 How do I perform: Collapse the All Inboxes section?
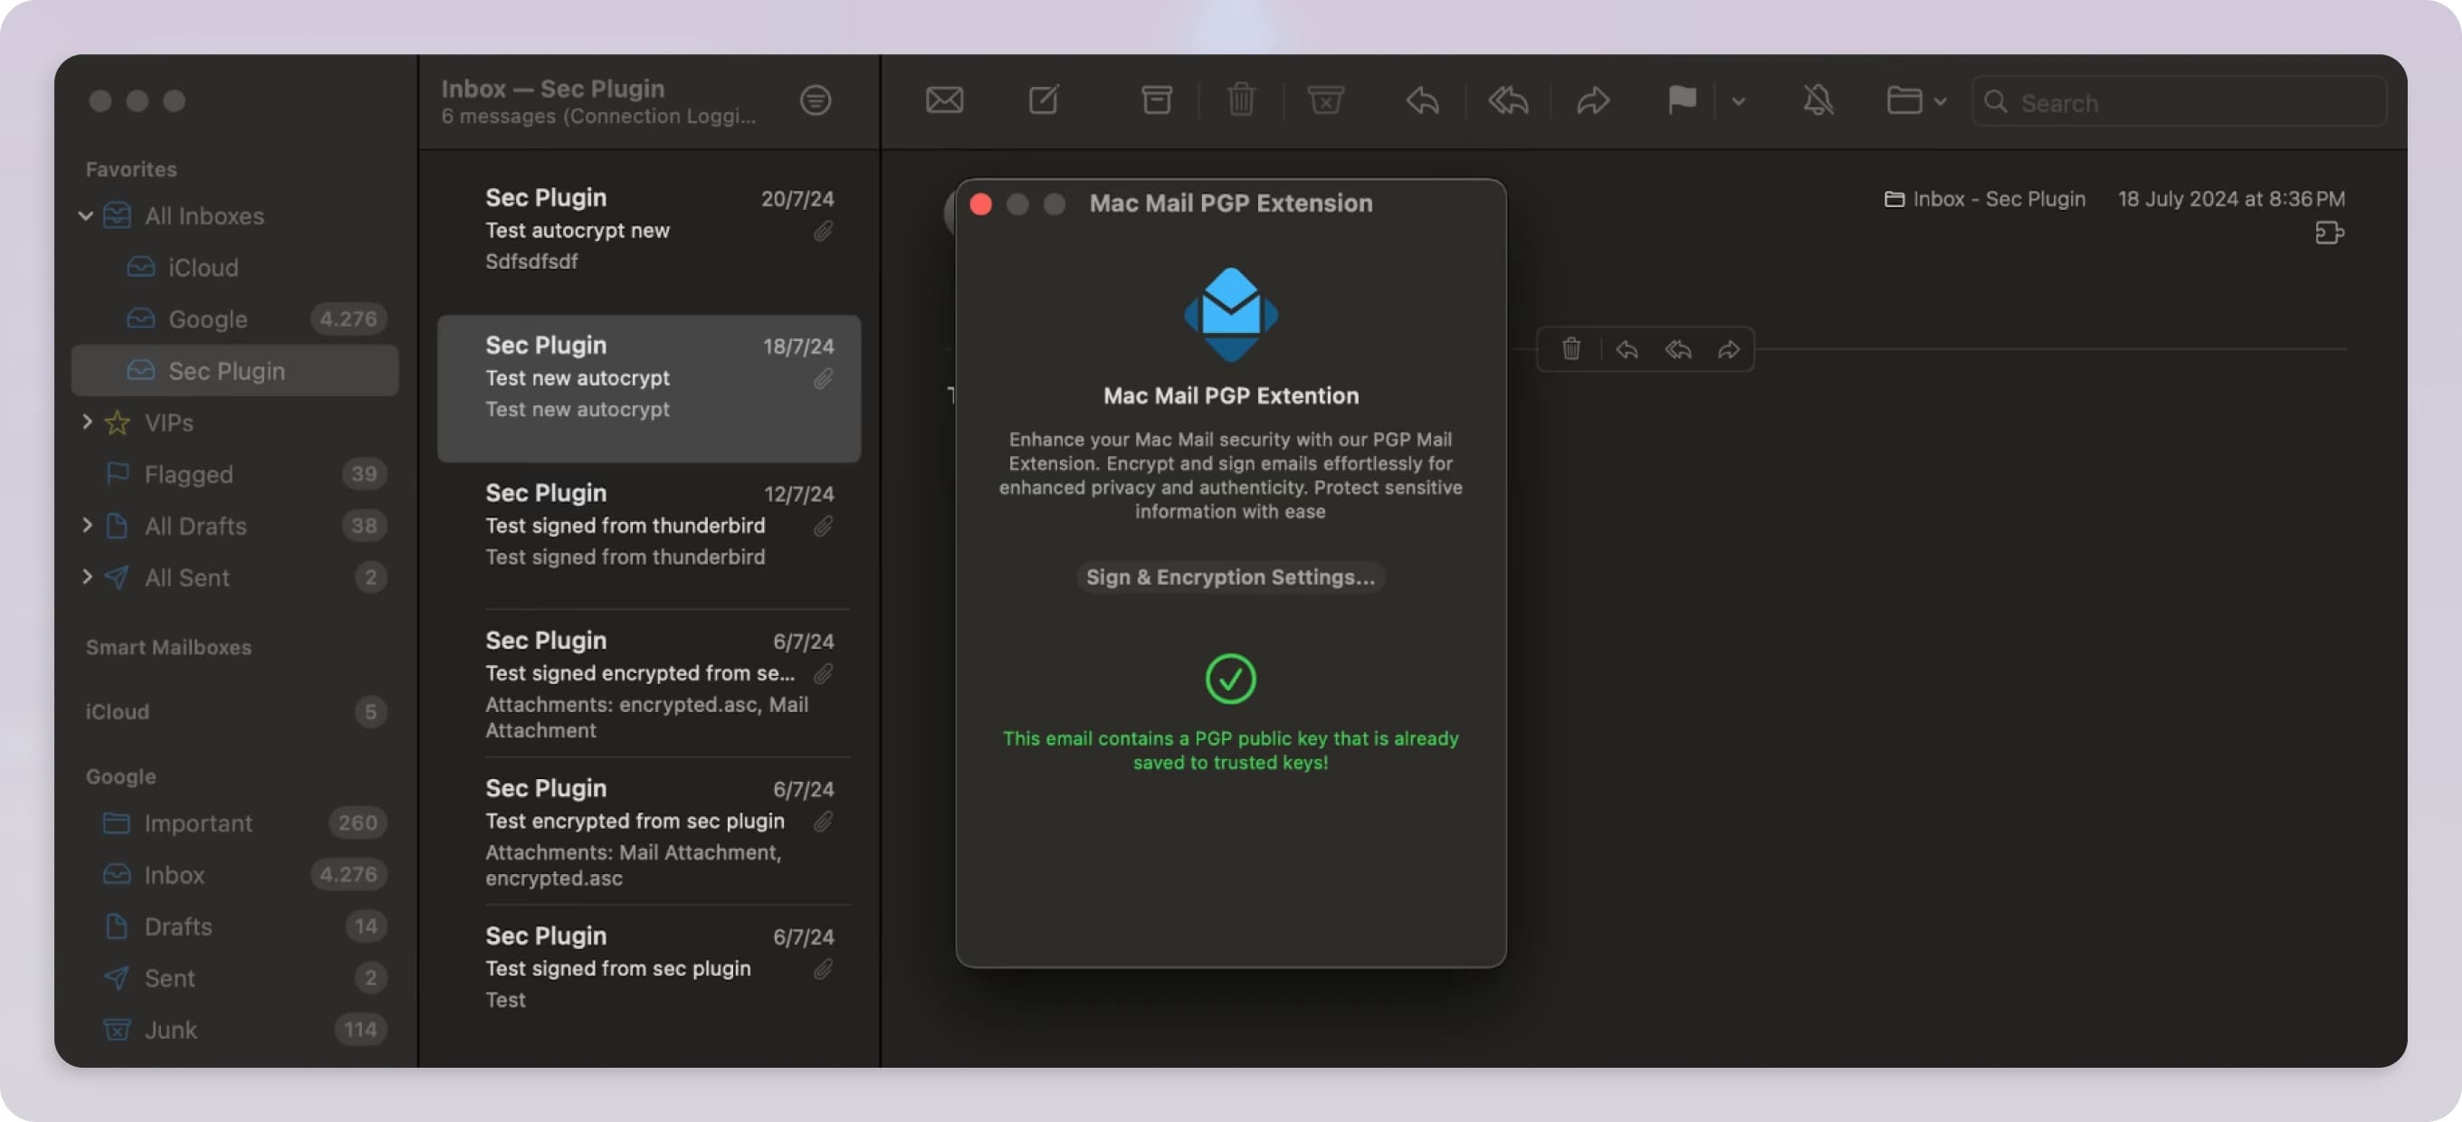pyautogui.click(x=86, y=215)
